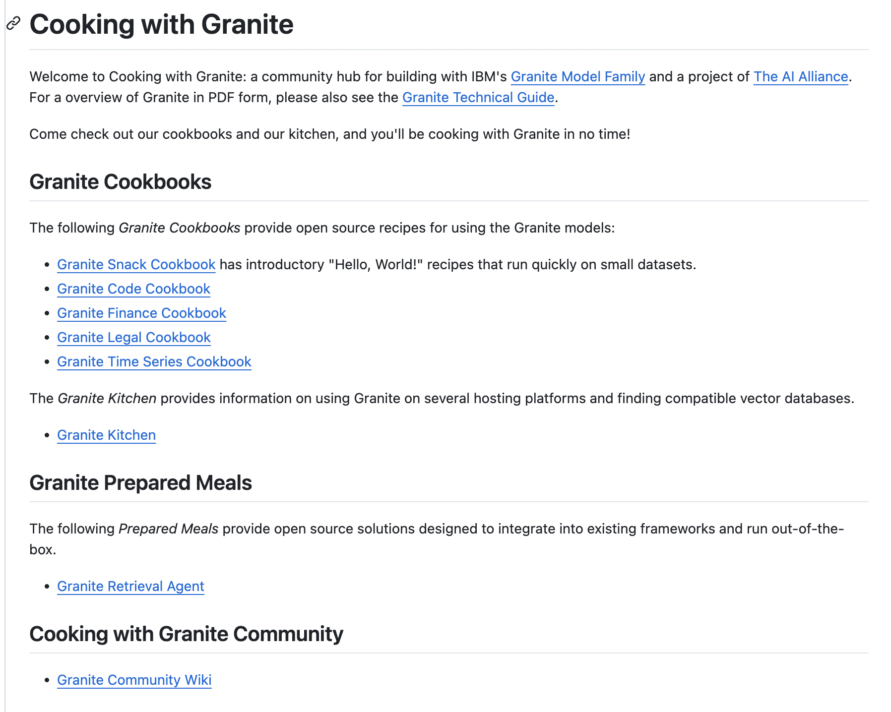Click the italic Granite Kitchen text
Screen dimensions: 891x712
[x=107, y=399]
